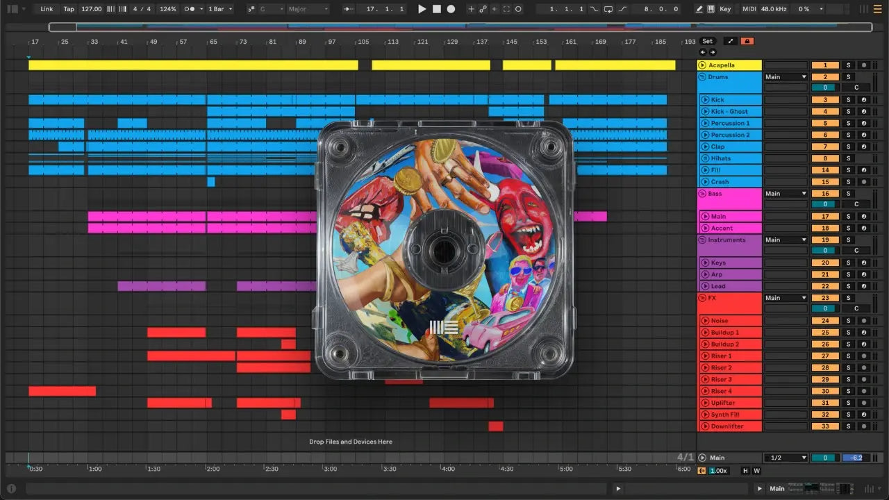Collapse the Bass group track

click(x=702, y=194)
